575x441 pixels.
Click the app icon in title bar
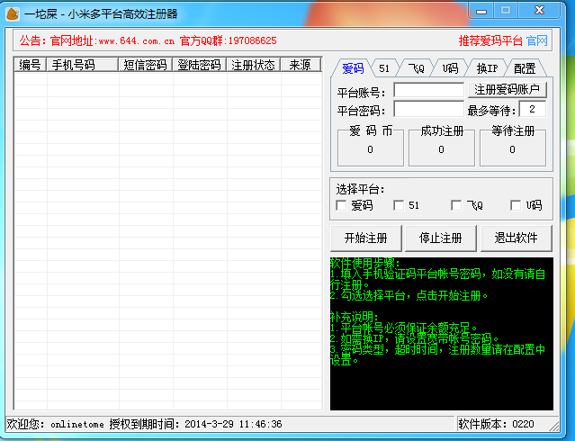point(12,13)
